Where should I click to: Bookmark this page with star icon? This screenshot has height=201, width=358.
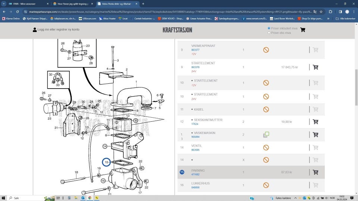(321, 12)
